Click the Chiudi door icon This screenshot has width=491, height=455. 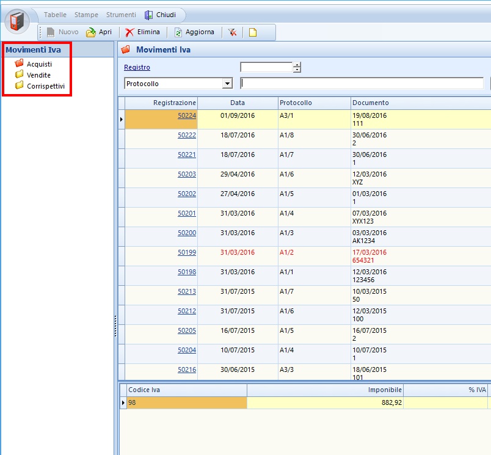pyautogui.click(x=149, y=15)
